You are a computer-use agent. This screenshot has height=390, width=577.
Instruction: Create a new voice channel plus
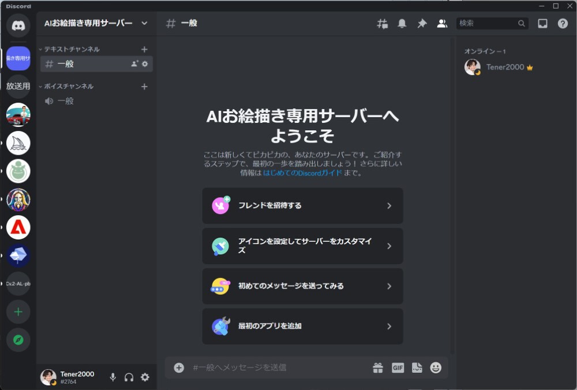tap(144, 87)
